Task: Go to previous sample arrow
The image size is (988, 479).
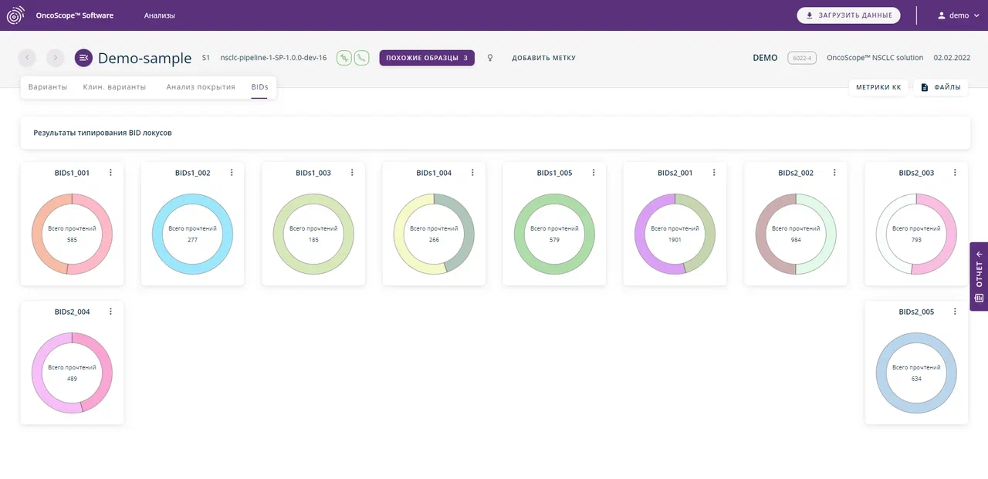Action: pos(27,58)
